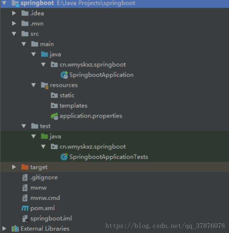Select the main folder name
The image size is (229, 233).
pyautogui.click(x=47, y=44)
